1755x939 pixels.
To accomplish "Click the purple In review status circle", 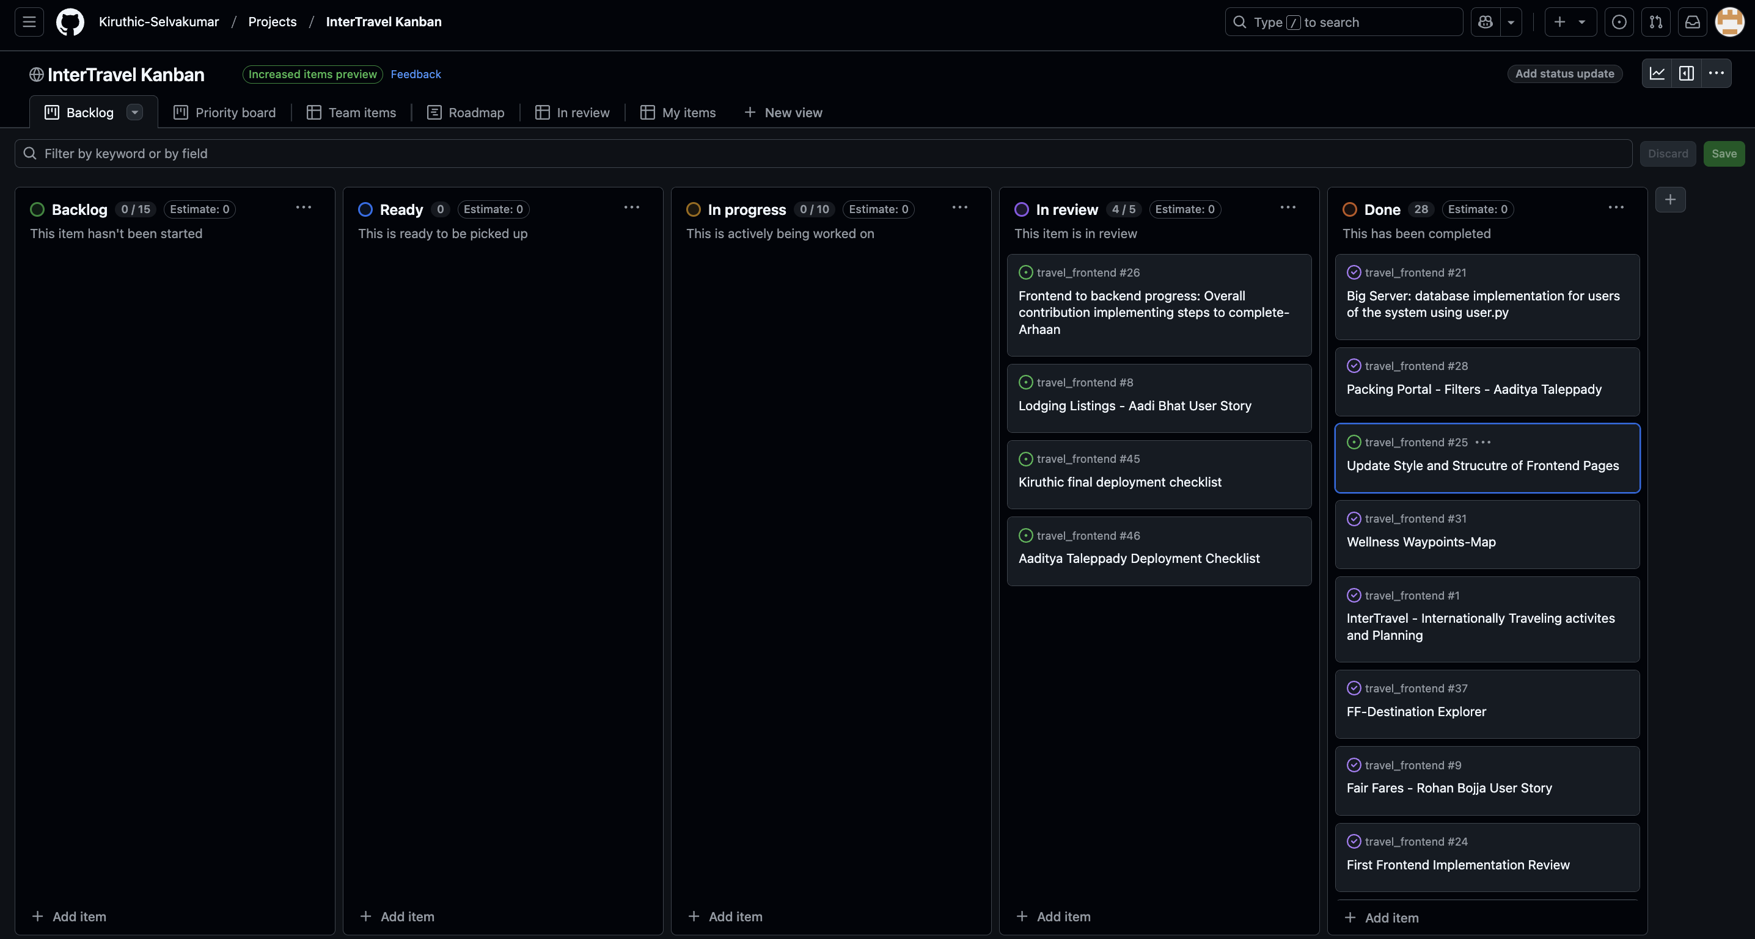I will 1021,209.
